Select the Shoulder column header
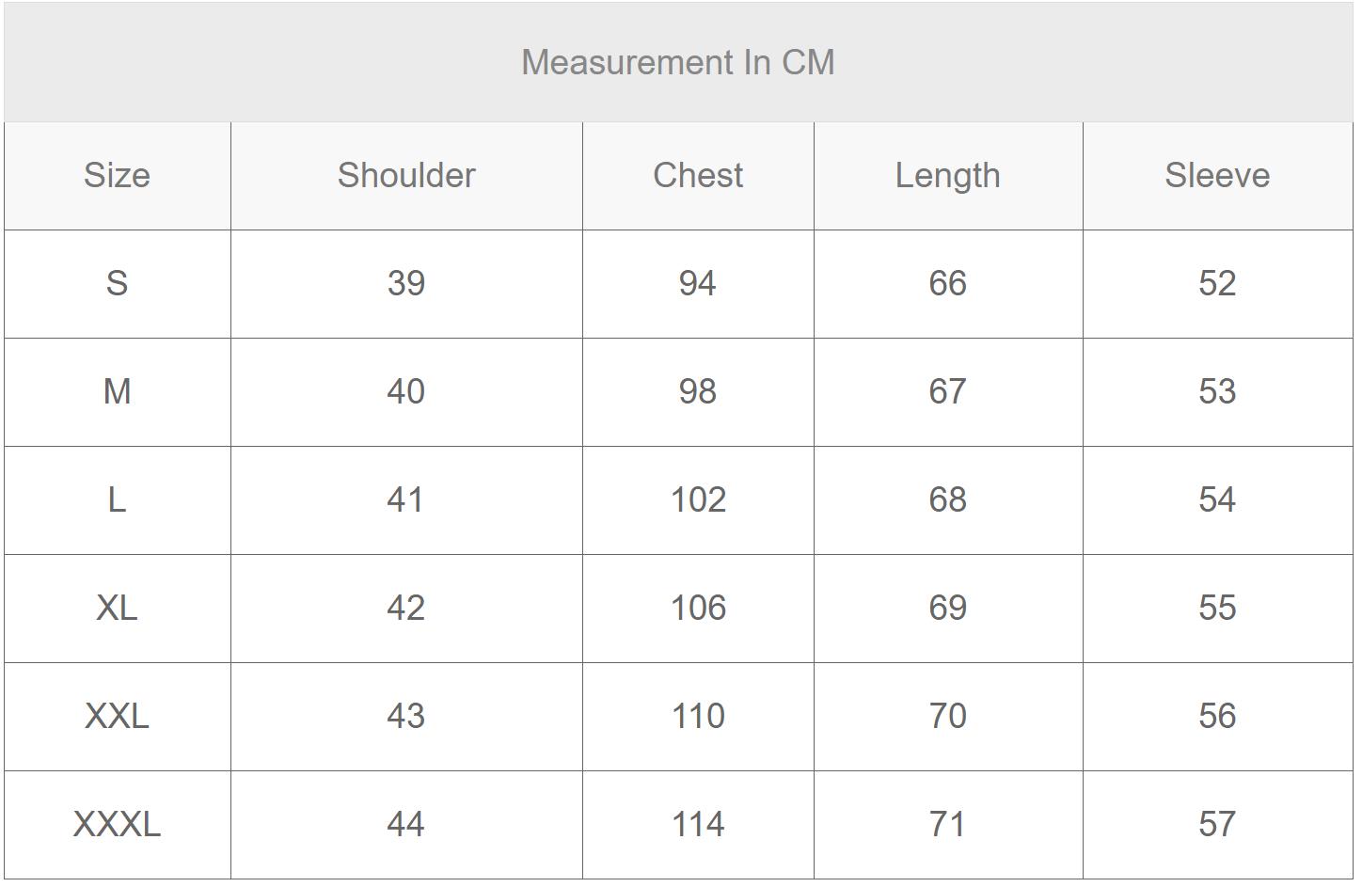This screenshot has width=1362, height=887. click(406, 175)
